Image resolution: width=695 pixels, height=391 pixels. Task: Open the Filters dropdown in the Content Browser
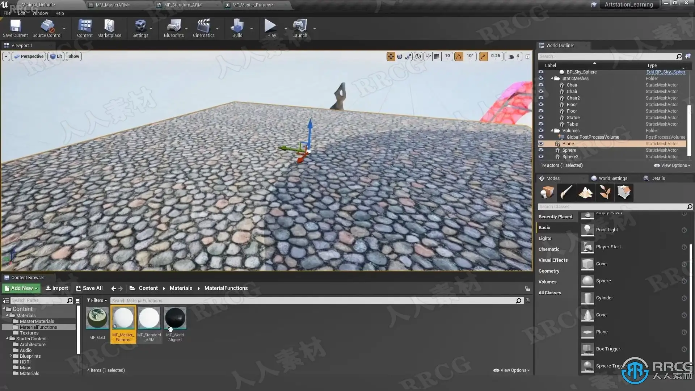click(x=97, y=300)
